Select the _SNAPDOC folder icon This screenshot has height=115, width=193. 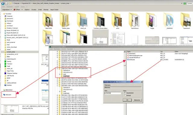pos(168,20)
